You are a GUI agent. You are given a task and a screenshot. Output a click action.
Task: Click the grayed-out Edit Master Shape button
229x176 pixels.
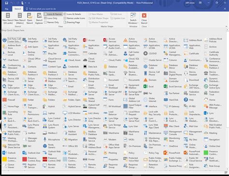click(98, 18)
